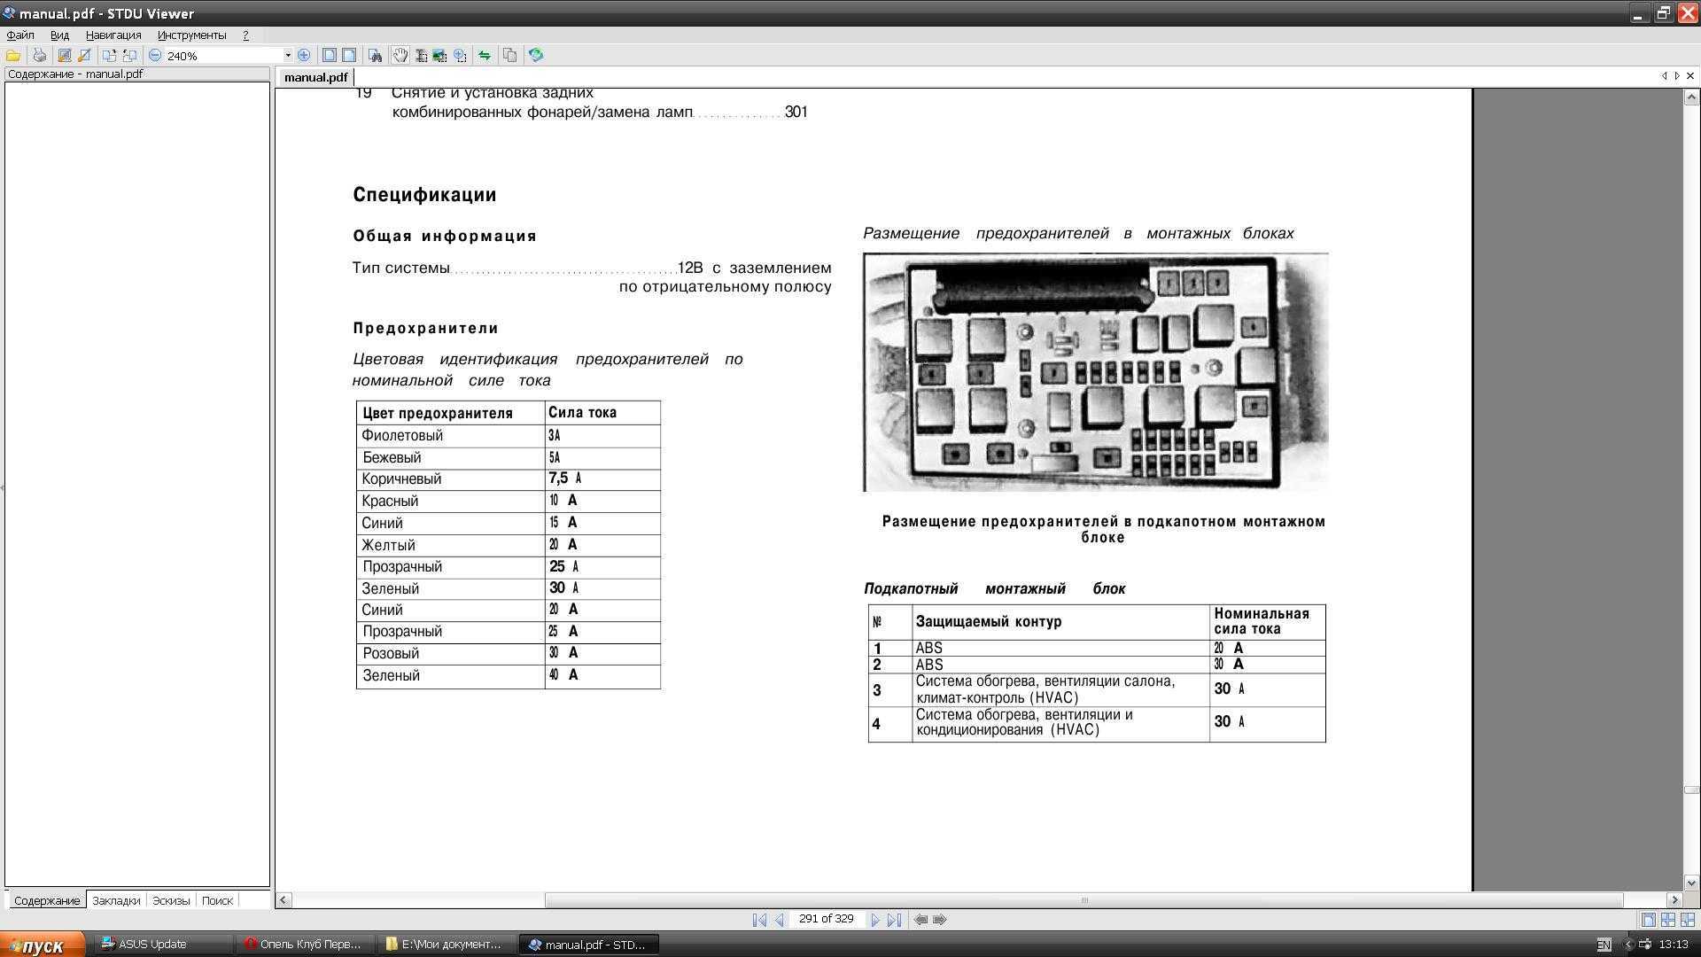The width and height of the screenshot is (1701, 957).
Task: Open the Навигация menu
Action: 113,35
